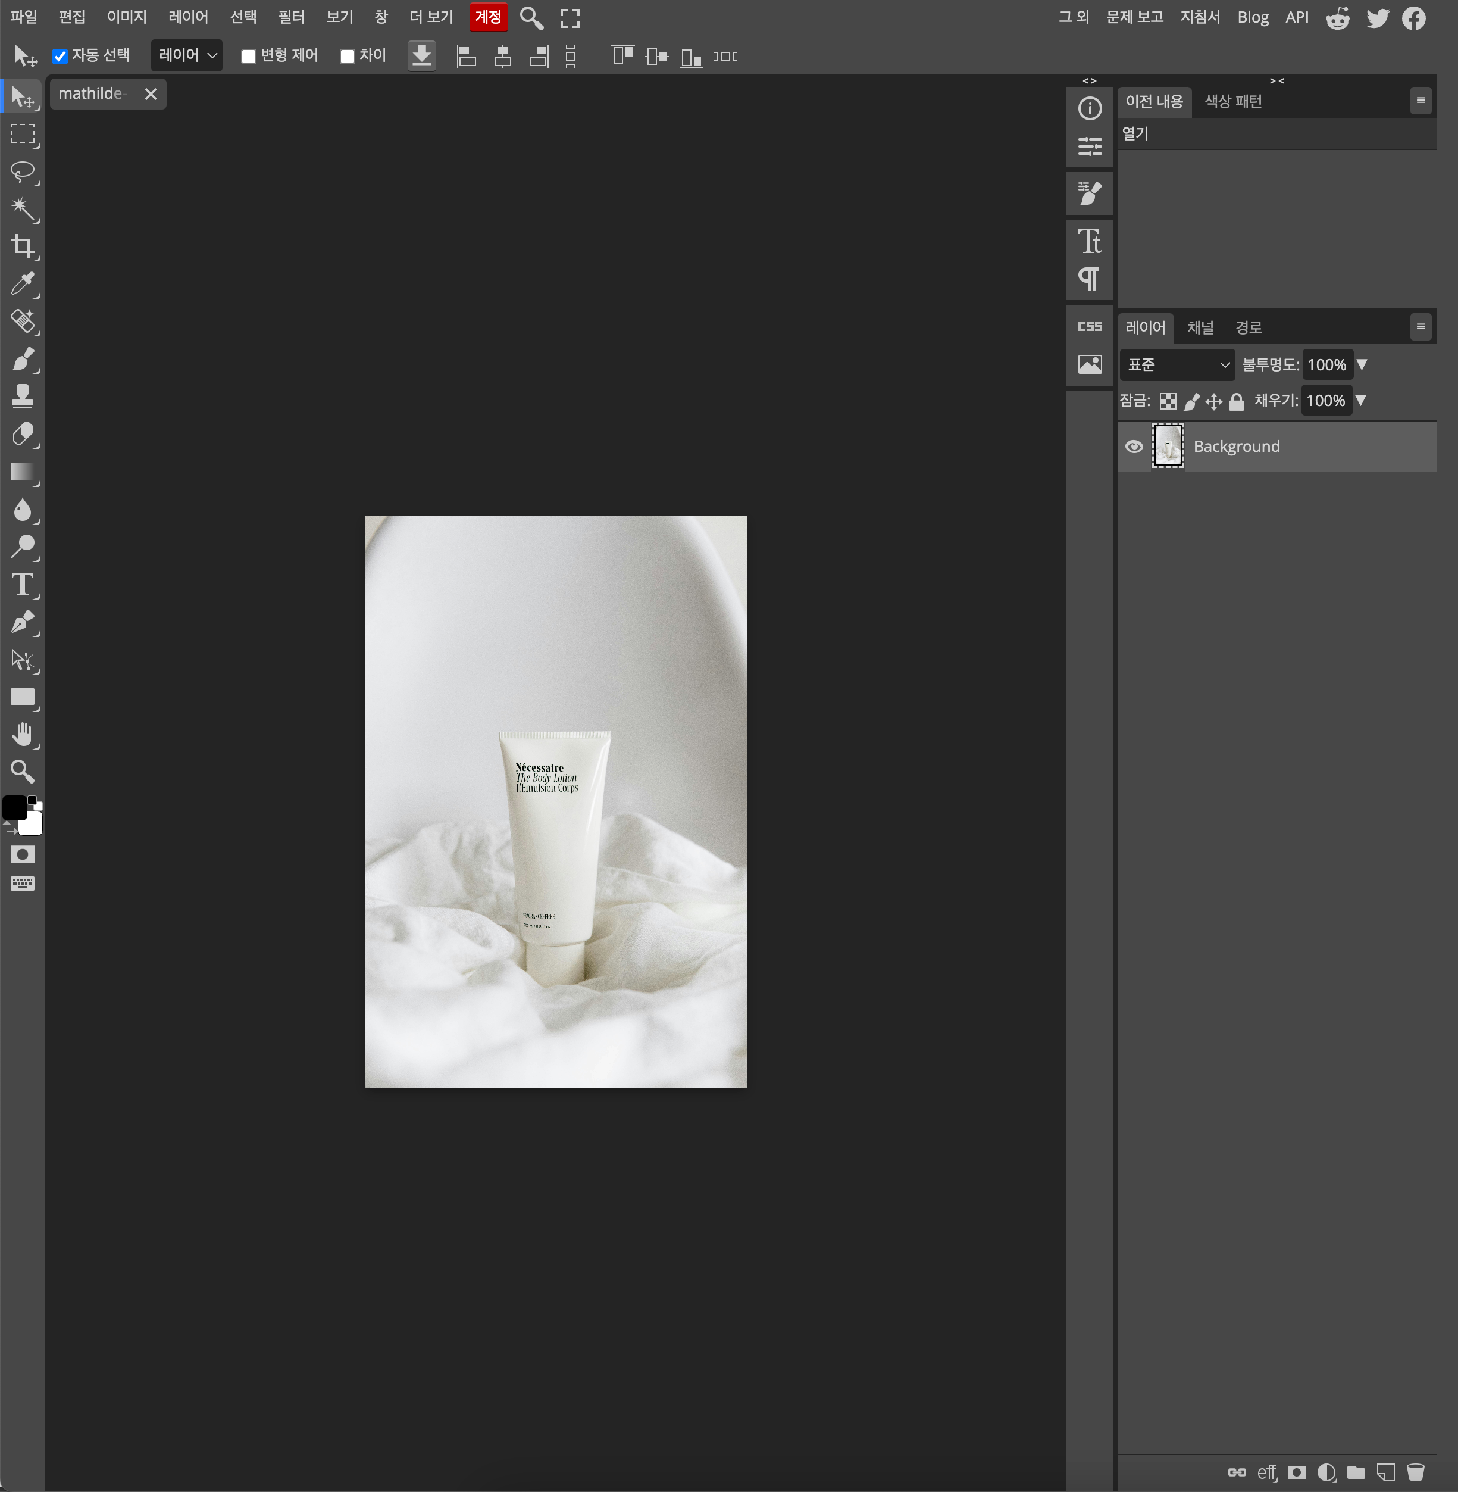This screenshot has height=1492, width=1458.
Task: Expand the 불투명도 opacity slider arrow
Action: pyautogui.click(x=1362, y=364)
